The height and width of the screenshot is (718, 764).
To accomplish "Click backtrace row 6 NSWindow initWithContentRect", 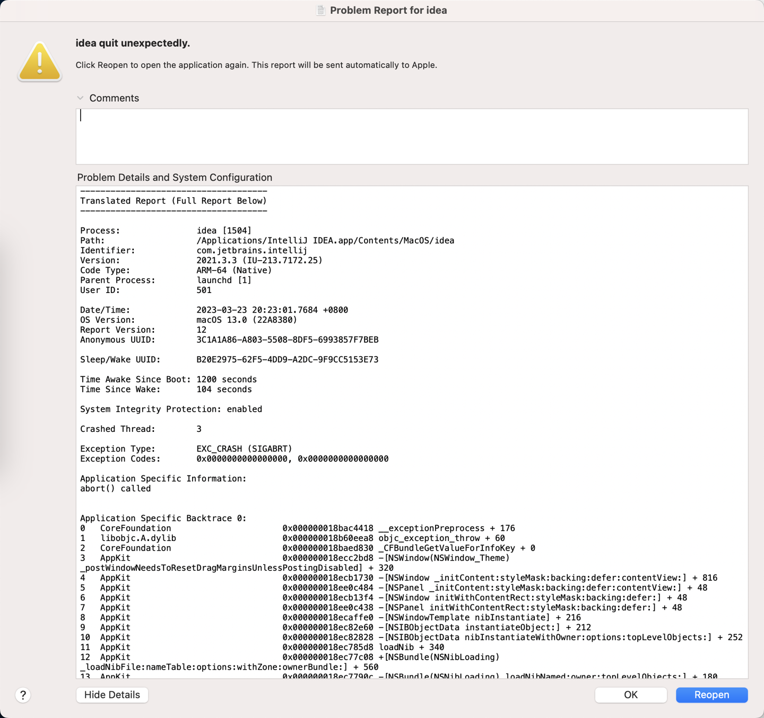I will (x=384, y=598).
